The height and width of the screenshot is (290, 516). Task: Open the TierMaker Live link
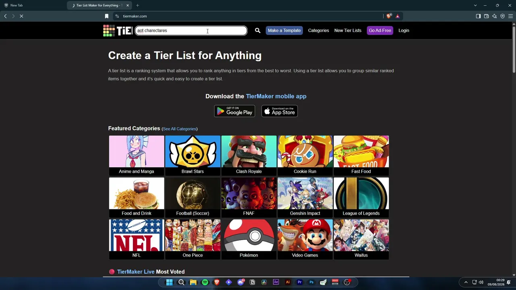pos(136,272)
